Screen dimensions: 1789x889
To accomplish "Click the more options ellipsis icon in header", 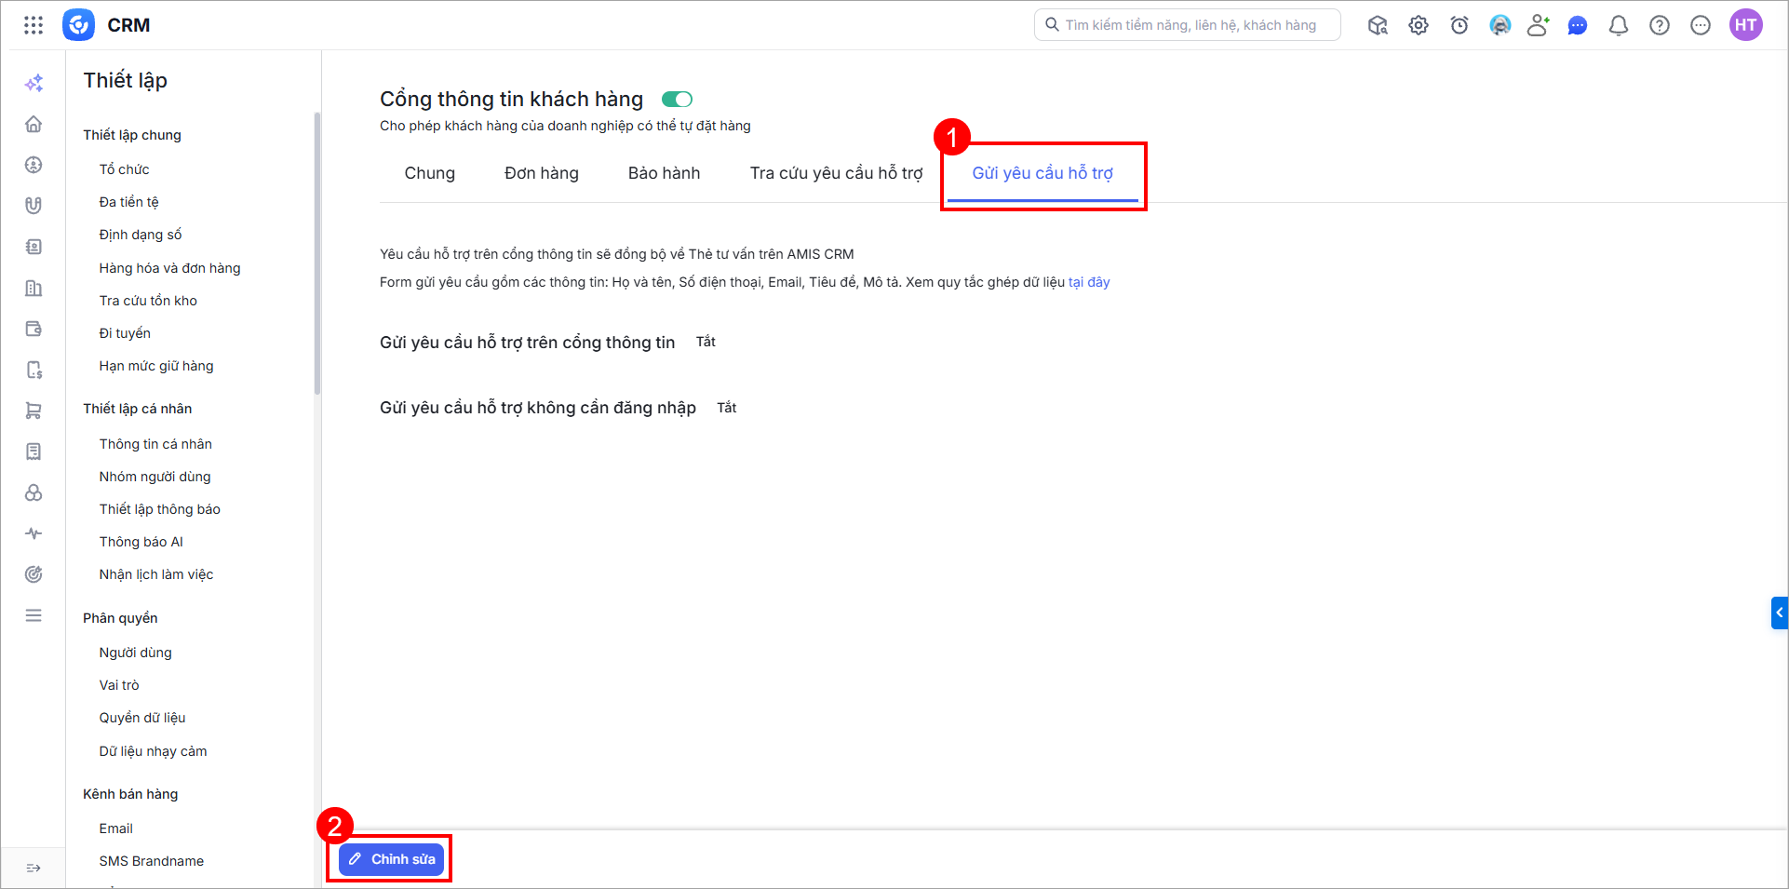I will tap(1701, 25).
